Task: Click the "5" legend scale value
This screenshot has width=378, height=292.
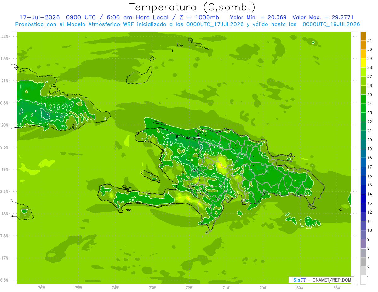Action: [x=368, y=276]
